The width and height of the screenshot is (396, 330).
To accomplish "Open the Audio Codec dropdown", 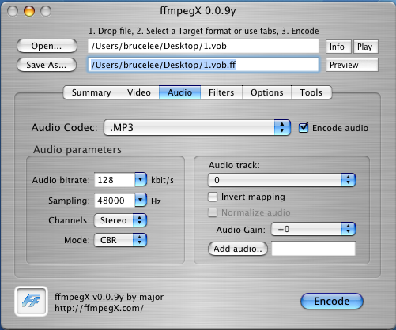I will click(x=197, y=128).
